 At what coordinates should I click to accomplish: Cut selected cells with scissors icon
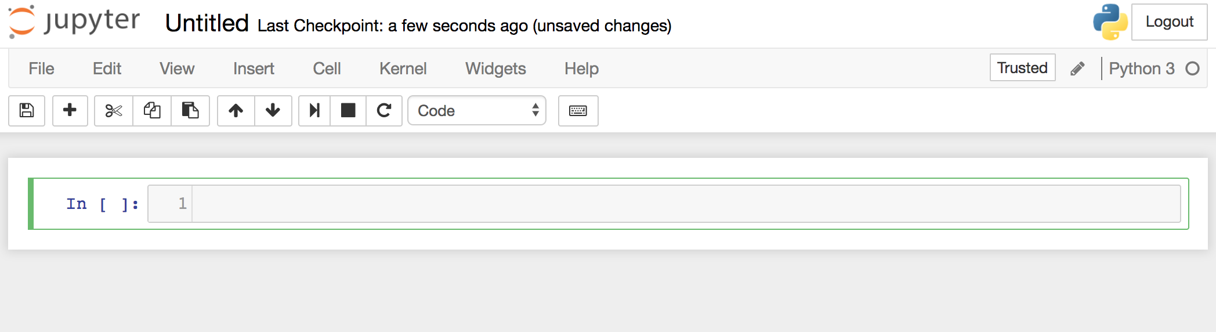114,110
